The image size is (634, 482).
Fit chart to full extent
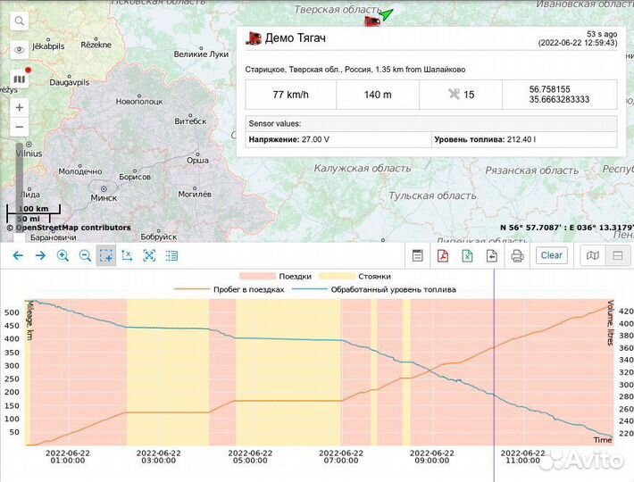coord(149,255)
